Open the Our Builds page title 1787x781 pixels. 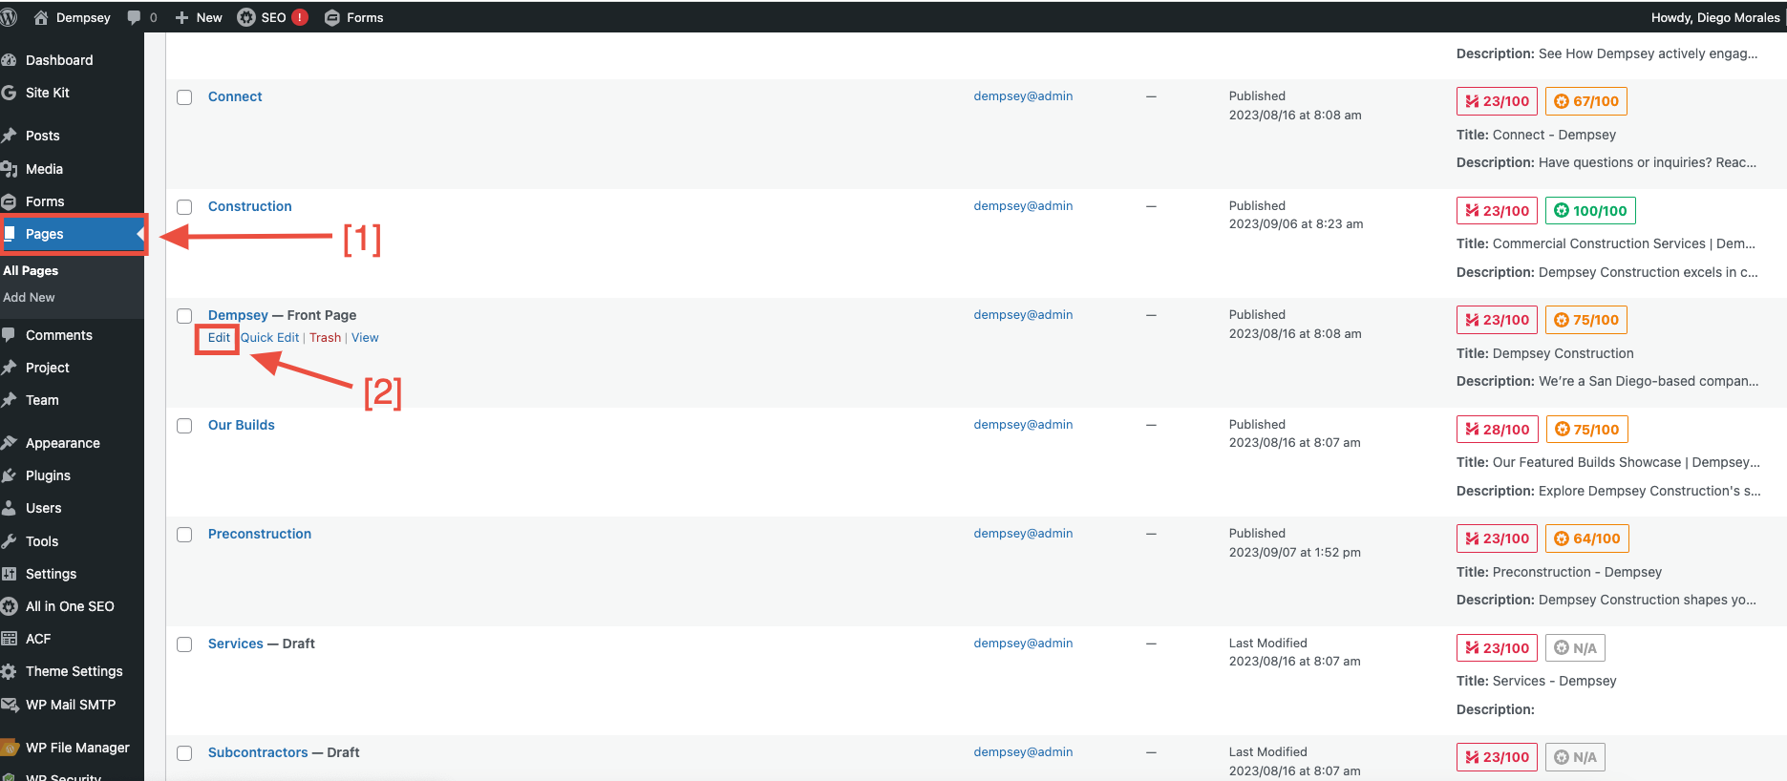pyautogui.click(x=242, y=425)
